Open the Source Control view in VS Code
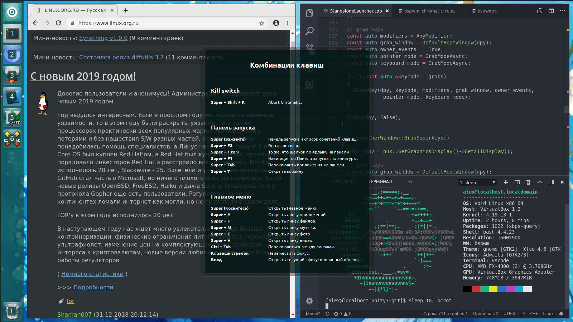Screen dimensions: 573x322 click(x=309, y=48)
